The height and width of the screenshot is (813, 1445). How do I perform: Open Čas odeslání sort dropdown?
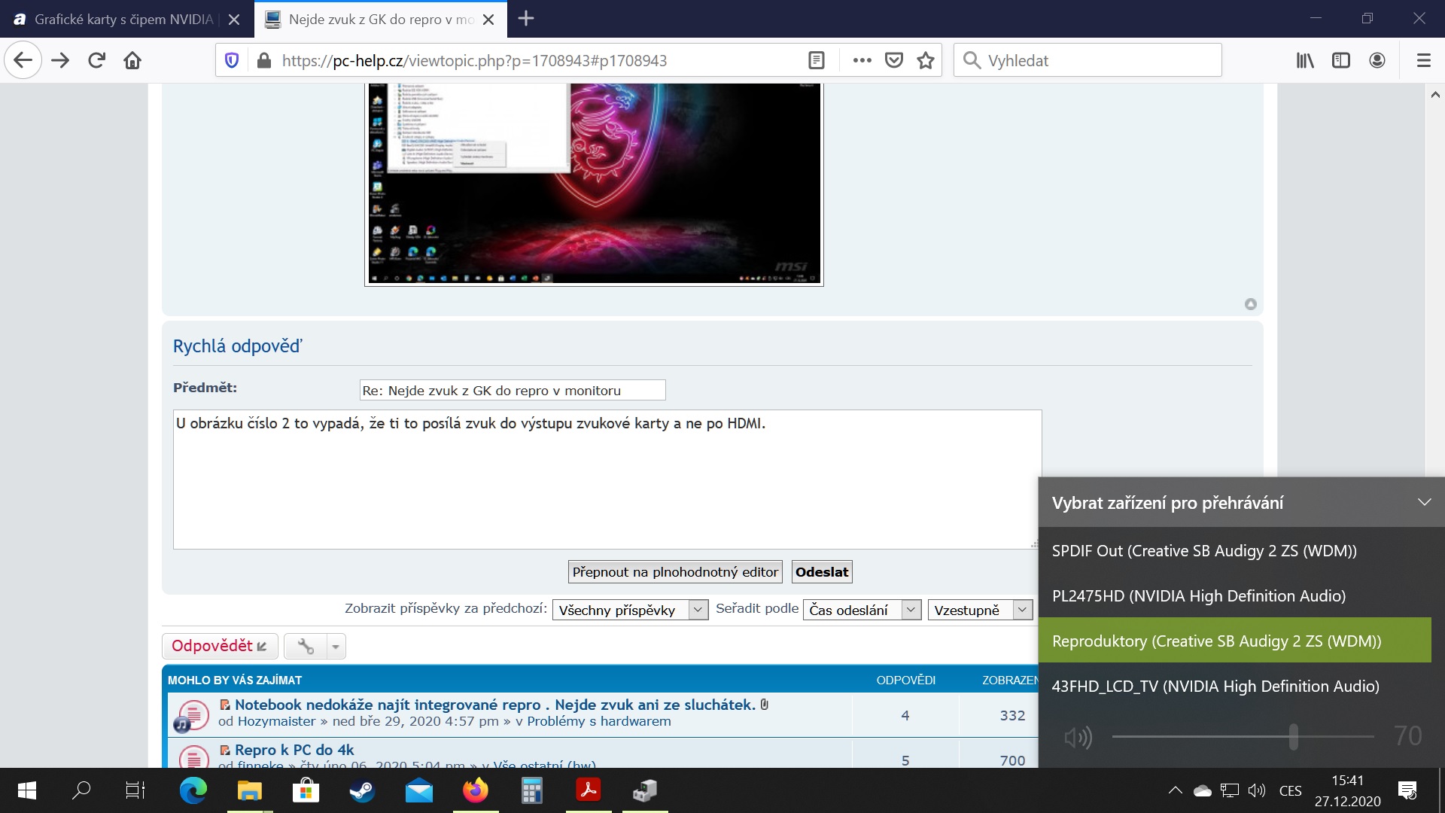click(x=861, y=610)
